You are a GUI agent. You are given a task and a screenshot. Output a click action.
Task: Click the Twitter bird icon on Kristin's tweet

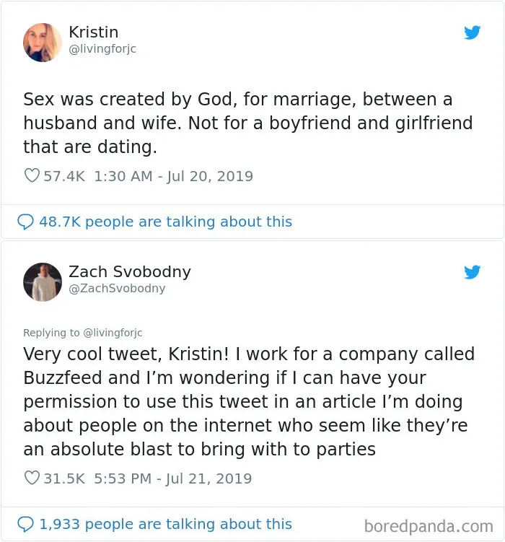tap(473, 32)
